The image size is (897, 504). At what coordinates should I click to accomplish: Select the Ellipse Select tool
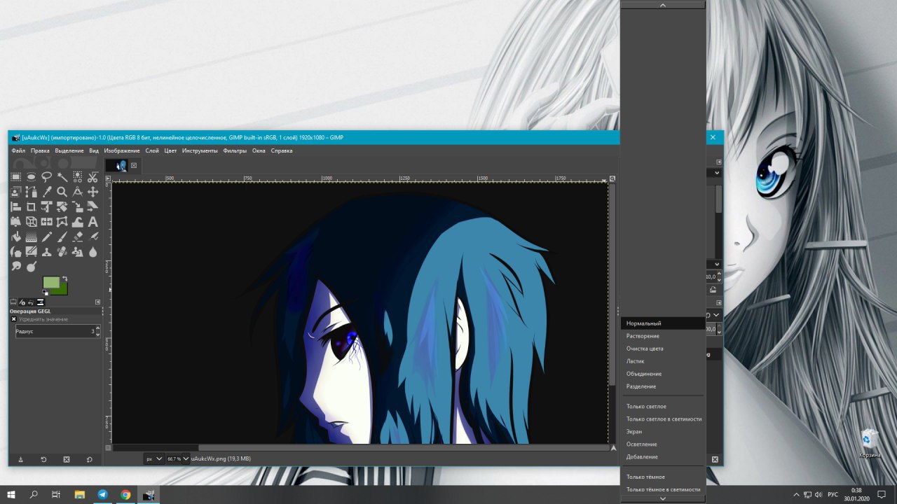[x=32, y=177]
